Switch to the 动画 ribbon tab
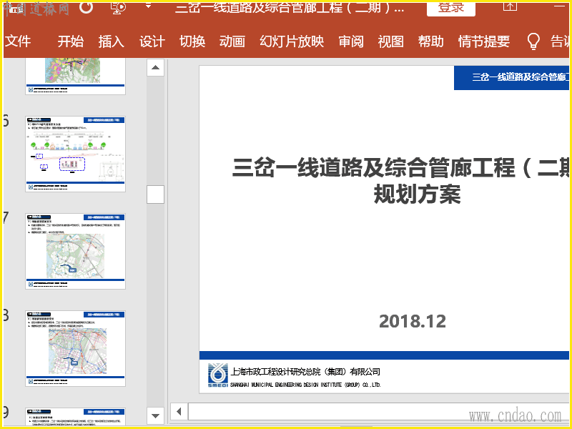 232,41
